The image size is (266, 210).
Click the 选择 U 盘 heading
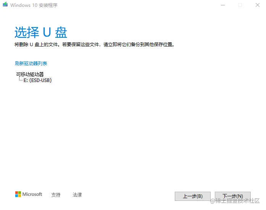[x=41, y=32]
